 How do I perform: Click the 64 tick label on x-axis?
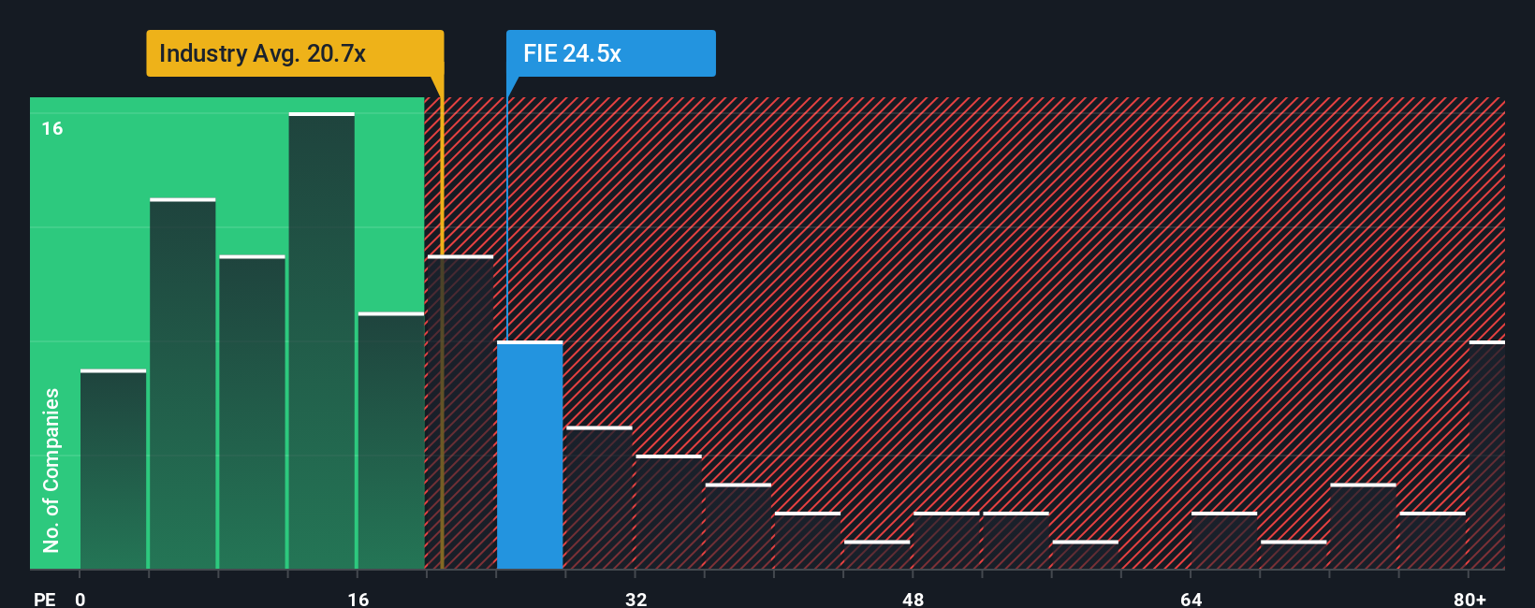tap(1191, 599)
